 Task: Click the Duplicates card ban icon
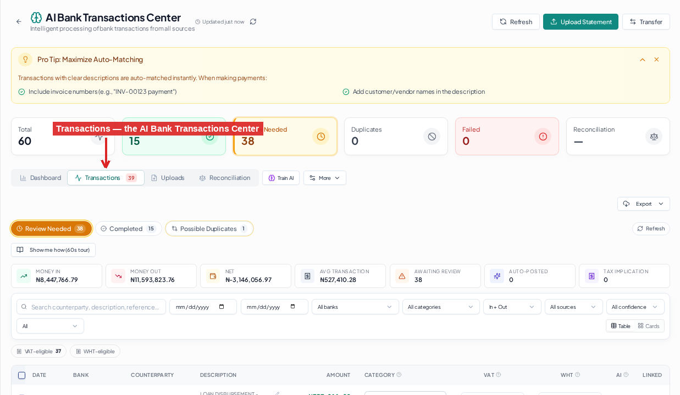432,137
